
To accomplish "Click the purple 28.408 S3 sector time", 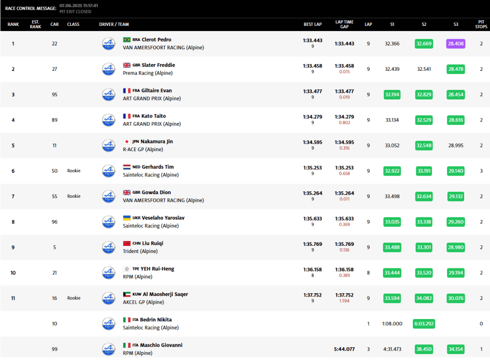I will (x=456, y=44).
